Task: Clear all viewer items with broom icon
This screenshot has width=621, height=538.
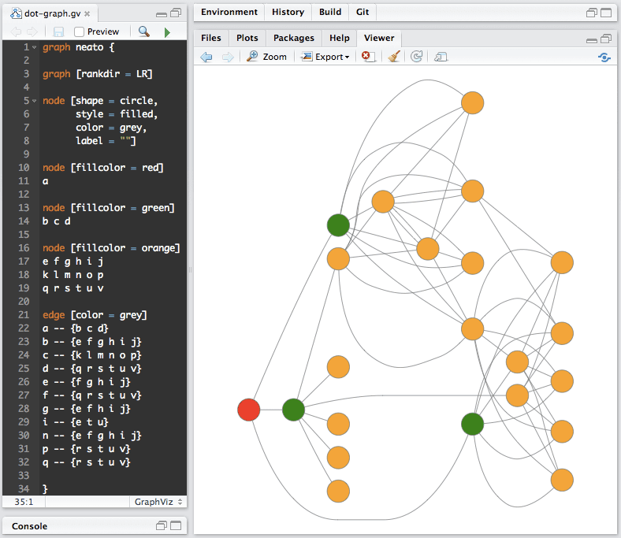Action: [x=394, y=57]
